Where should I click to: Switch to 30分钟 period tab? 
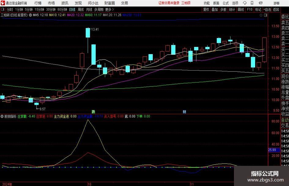[51, 9]
